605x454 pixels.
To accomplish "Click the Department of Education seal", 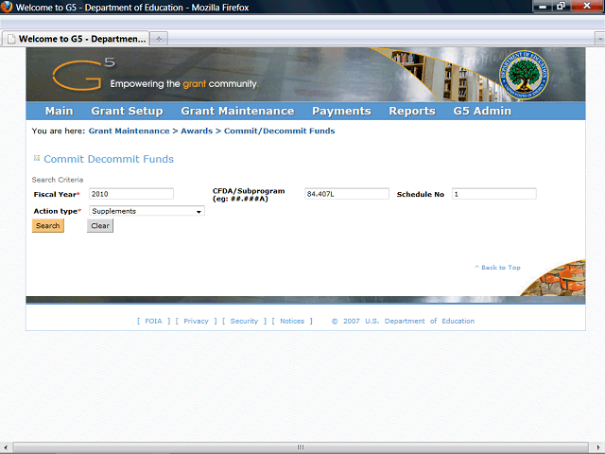I will tap(524, 75).
